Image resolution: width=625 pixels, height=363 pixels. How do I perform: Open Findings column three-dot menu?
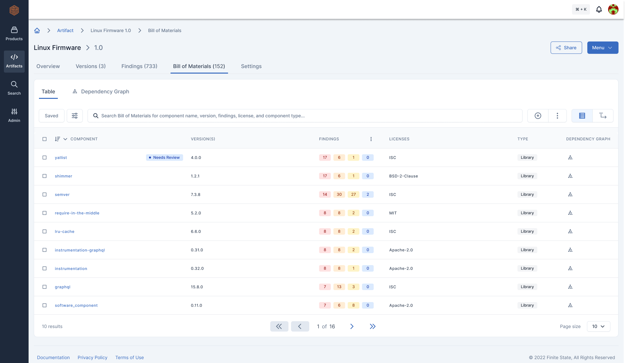[x=371, y=139]
